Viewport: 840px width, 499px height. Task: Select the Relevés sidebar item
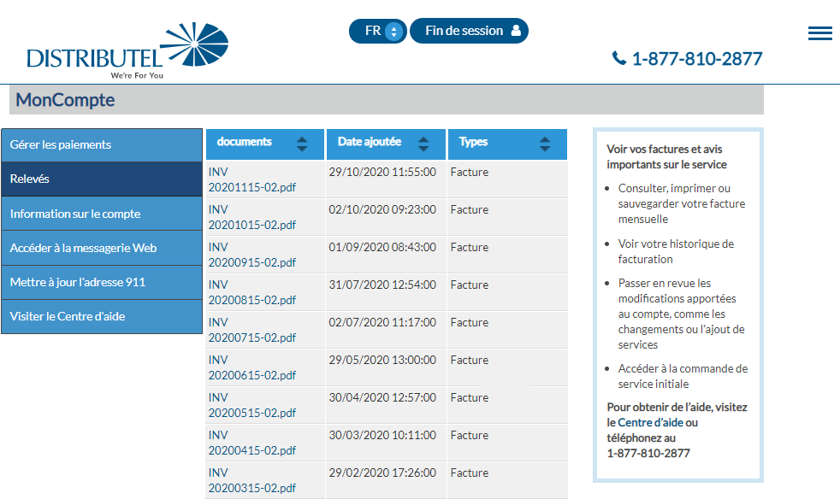[102, 179]
